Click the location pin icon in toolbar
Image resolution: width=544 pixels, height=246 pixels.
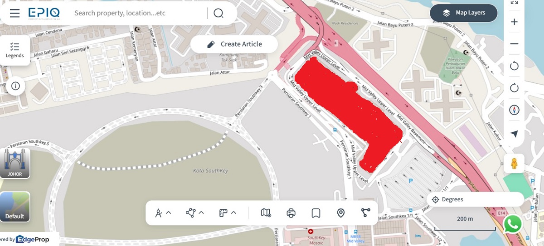click(341, 212)
